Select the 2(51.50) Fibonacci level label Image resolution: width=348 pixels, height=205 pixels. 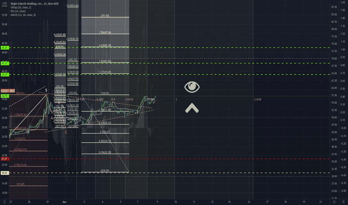[105, 16]
